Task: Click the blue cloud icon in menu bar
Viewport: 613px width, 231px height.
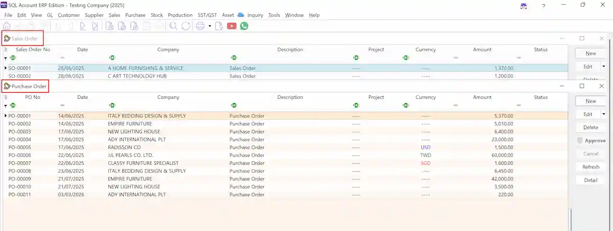Action: pyautogui.click(x=241, y=15)
